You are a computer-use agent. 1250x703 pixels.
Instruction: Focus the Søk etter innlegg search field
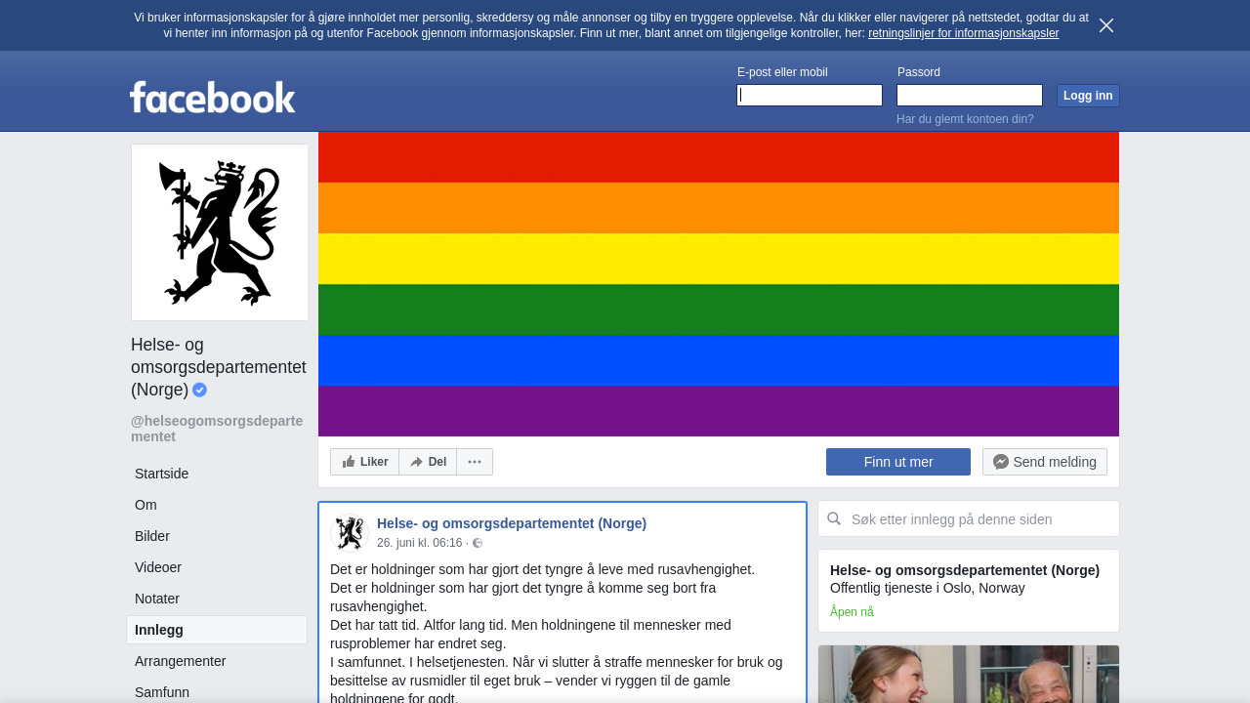click(969, 518)
